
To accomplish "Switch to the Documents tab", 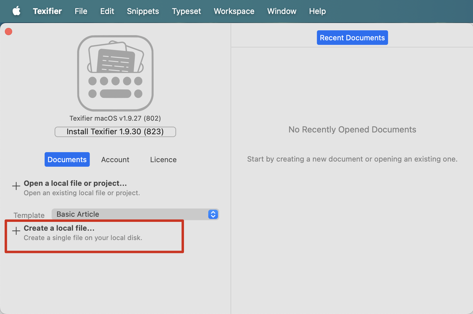I will [x=67, y=159].
